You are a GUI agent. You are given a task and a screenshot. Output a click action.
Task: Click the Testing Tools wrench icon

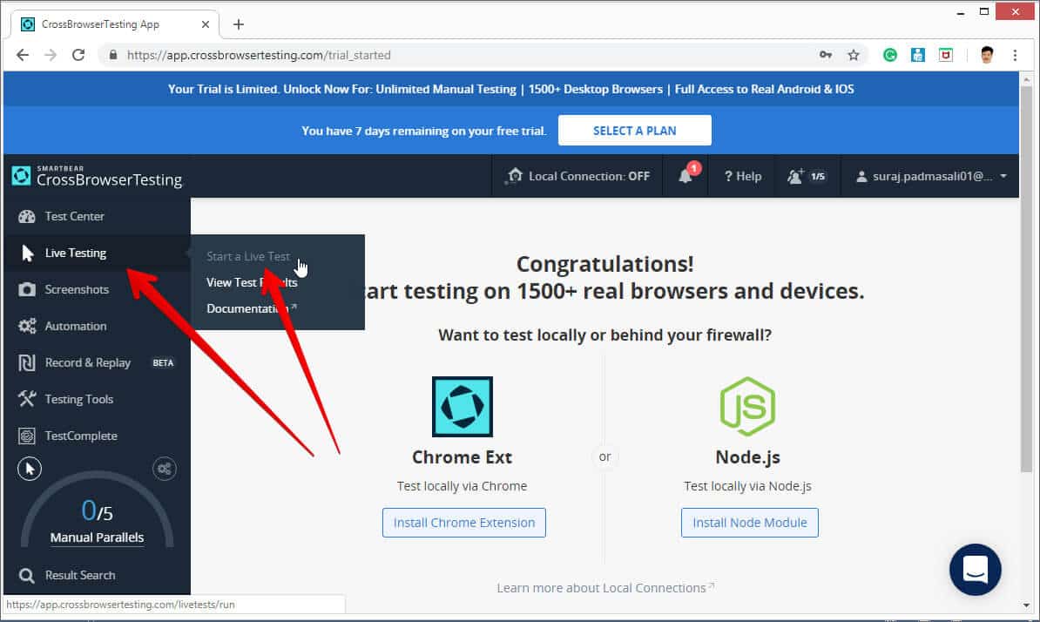[26, 398]
